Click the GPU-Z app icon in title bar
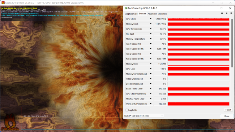Image resolution: width=235 pixels, height=132 pixels. coord(126,8)
